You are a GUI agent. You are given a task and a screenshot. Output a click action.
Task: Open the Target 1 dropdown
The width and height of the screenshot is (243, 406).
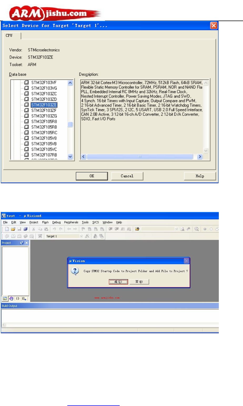[81, 236]
